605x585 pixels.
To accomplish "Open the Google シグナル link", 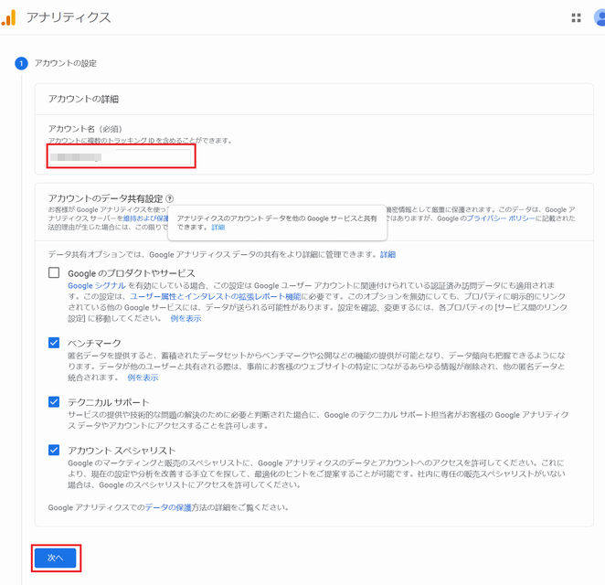I will tap(97, 285).
